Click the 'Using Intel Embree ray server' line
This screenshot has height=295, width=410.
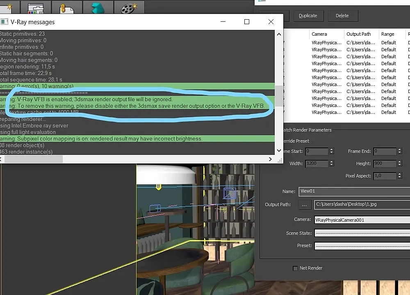(34, 125)
